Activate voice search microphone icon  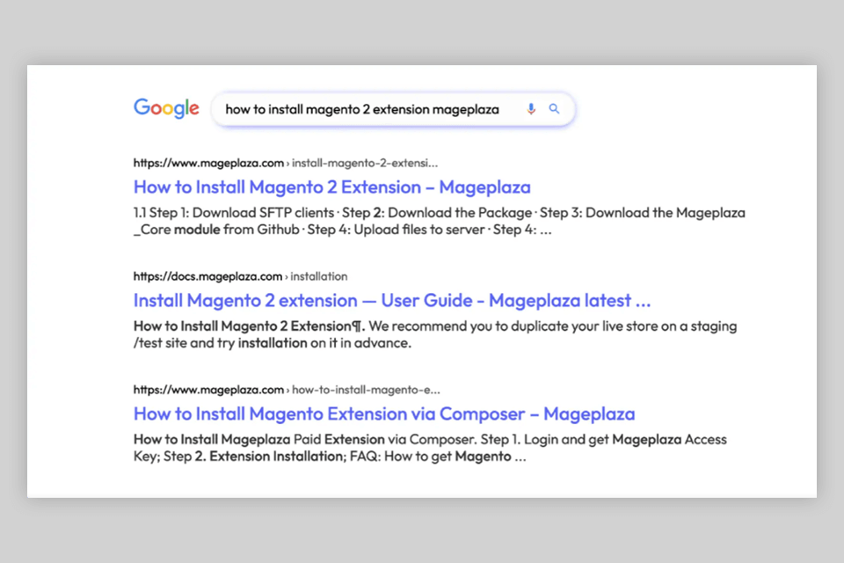tap(531, 109)
